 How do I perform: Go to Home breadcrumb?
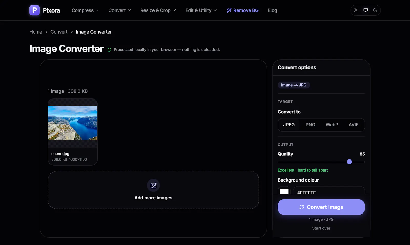point(36,32)
